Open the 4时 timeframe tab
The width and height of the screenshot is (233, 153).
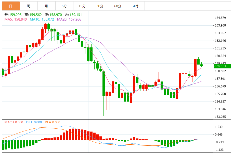(x=136, y=6)
